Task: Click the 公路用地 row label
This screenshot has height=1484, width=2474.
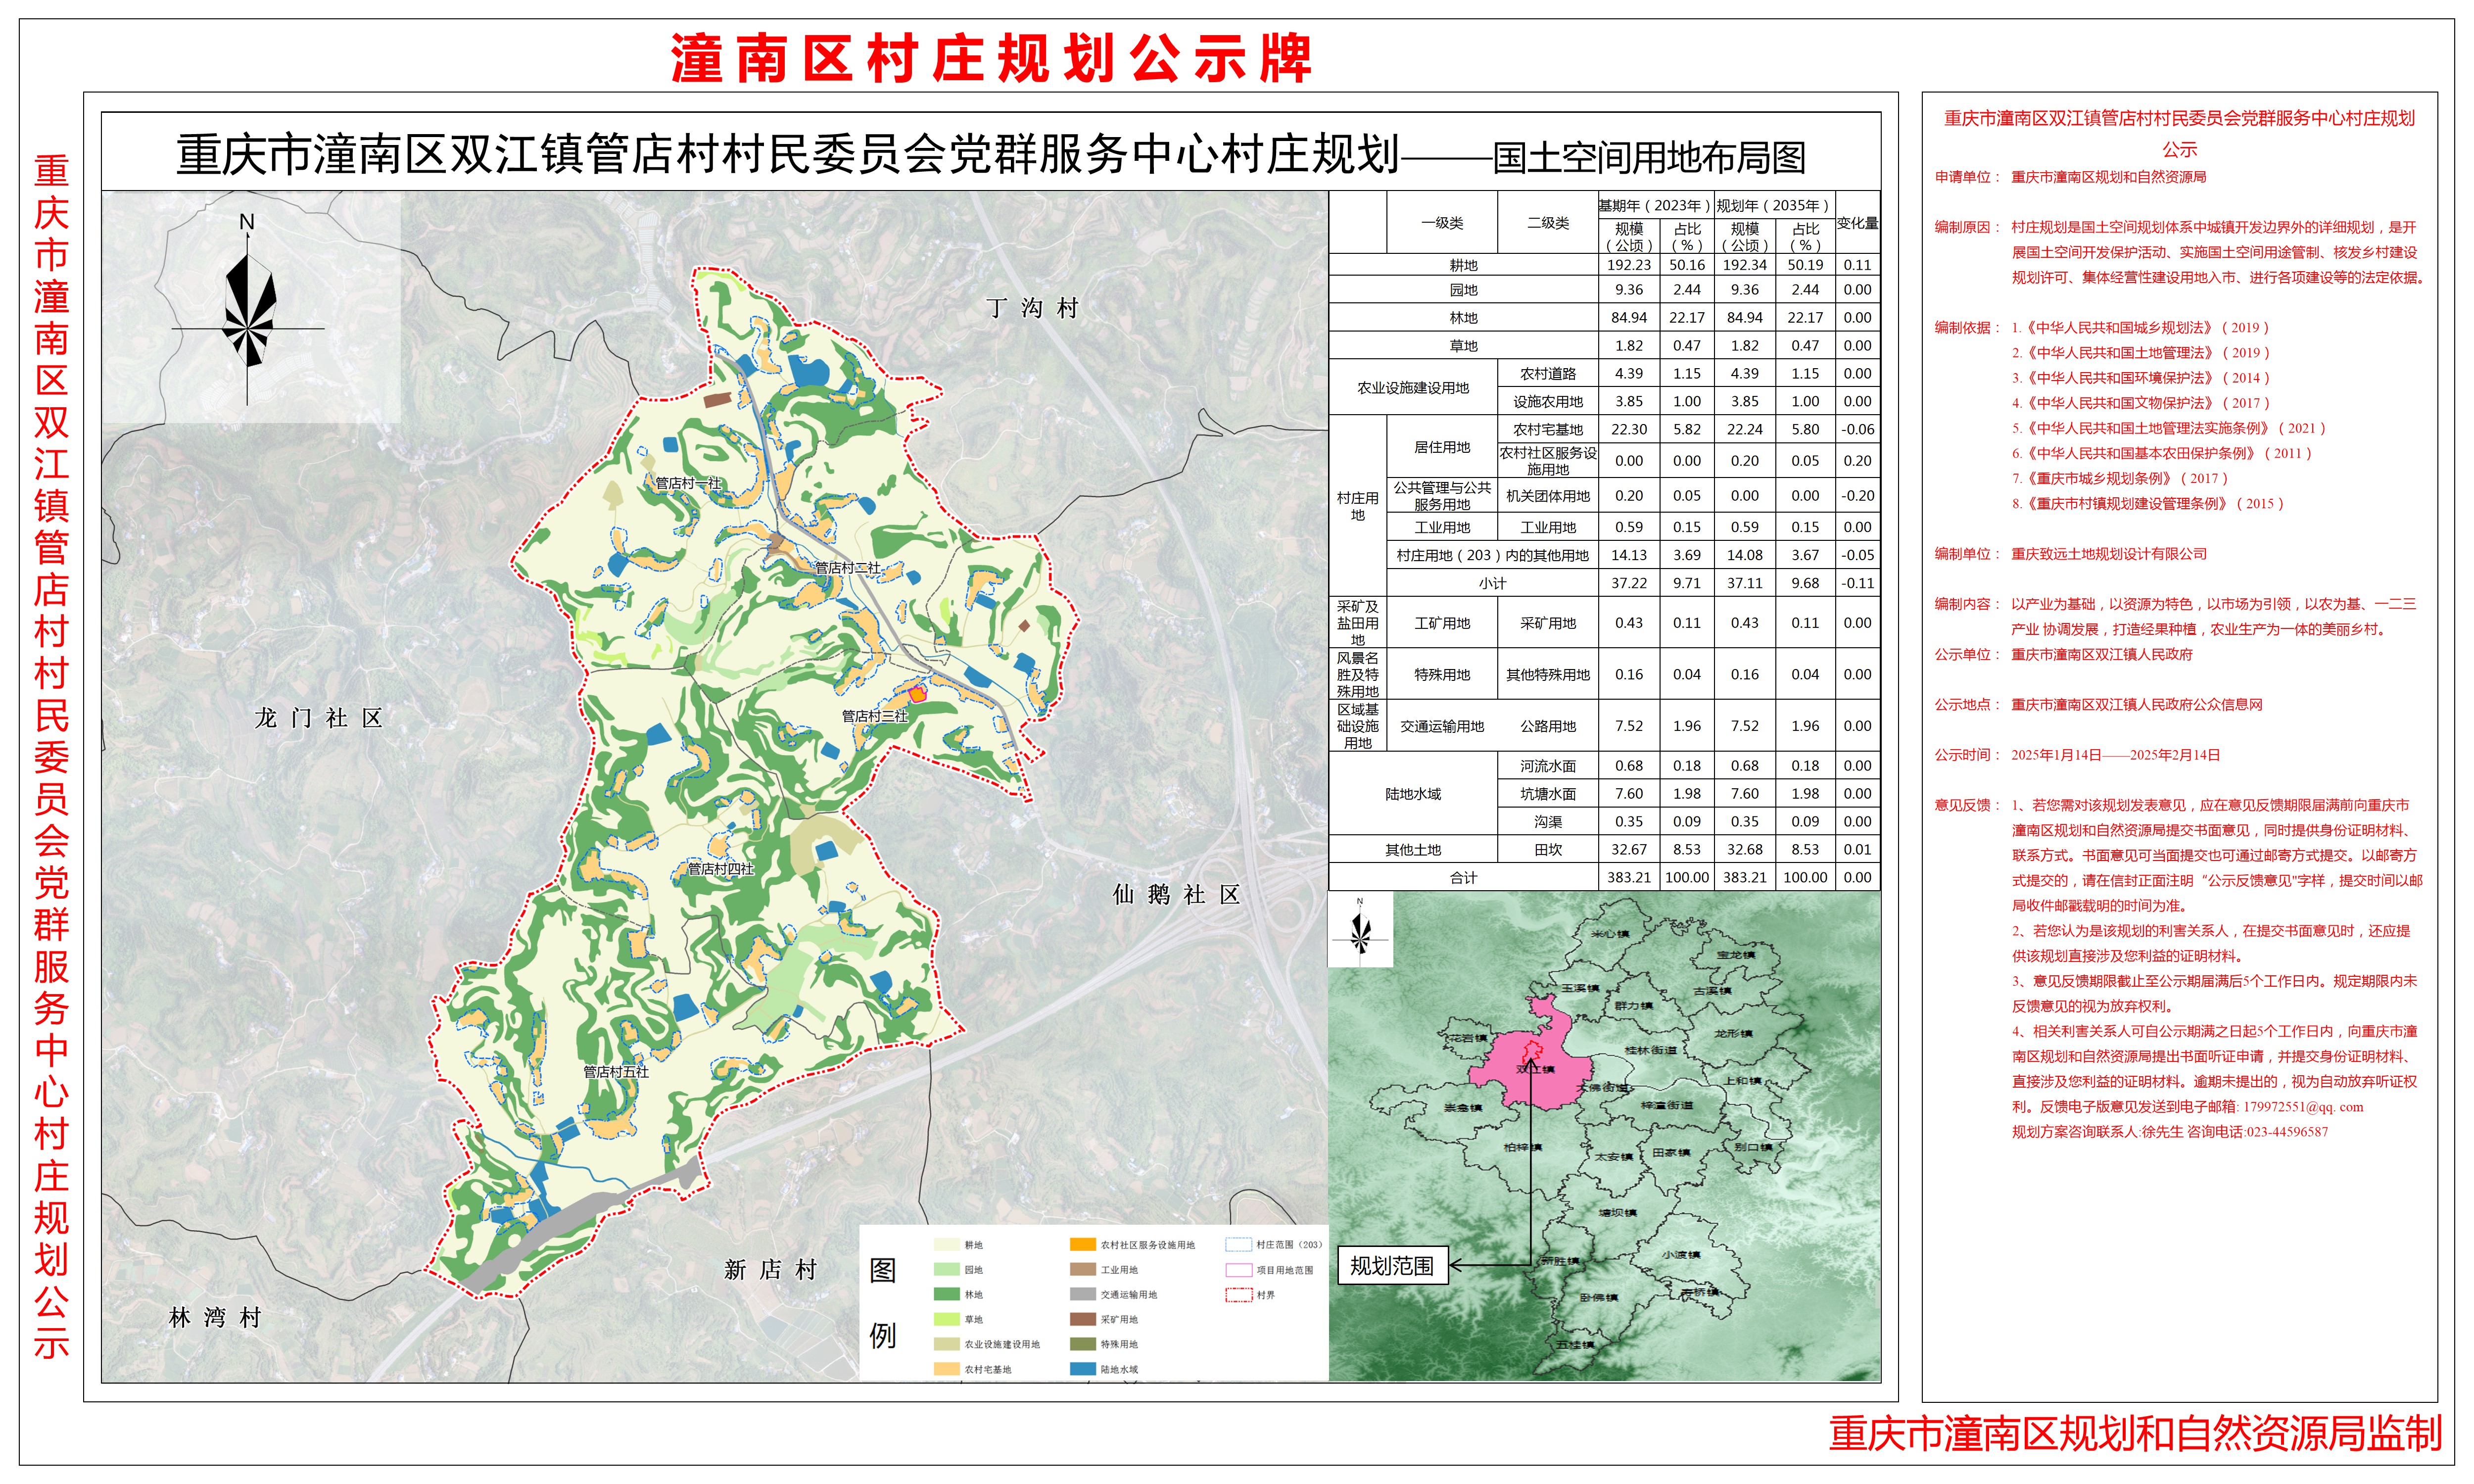Action: [1548, 726]
